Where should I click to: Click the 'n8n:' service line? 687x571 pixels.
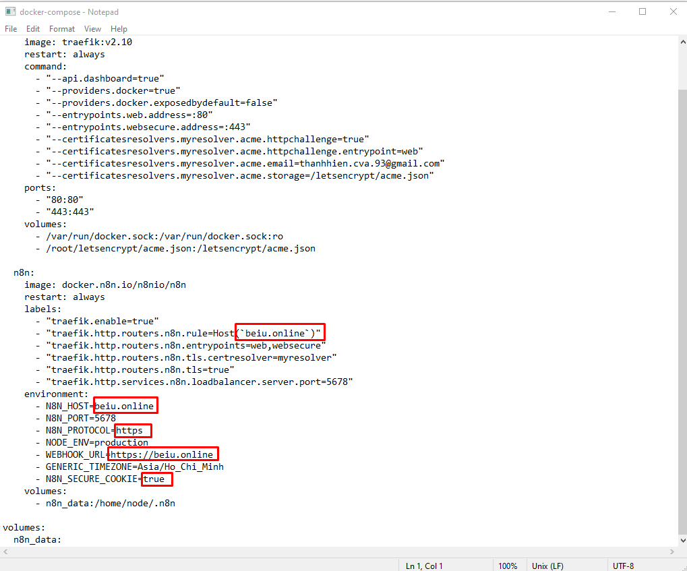pos(24,272)
